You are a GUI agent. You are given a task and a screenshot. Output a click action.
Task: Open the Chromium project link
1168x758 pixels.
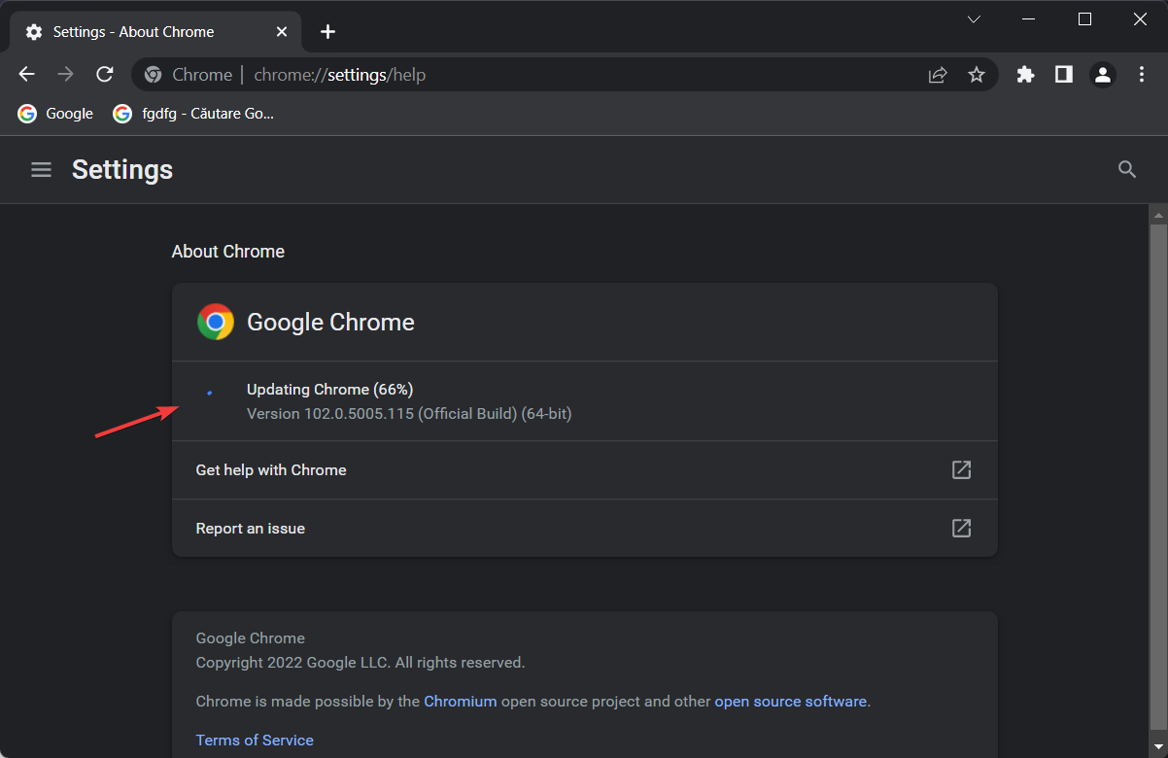[x=461, y=702]
